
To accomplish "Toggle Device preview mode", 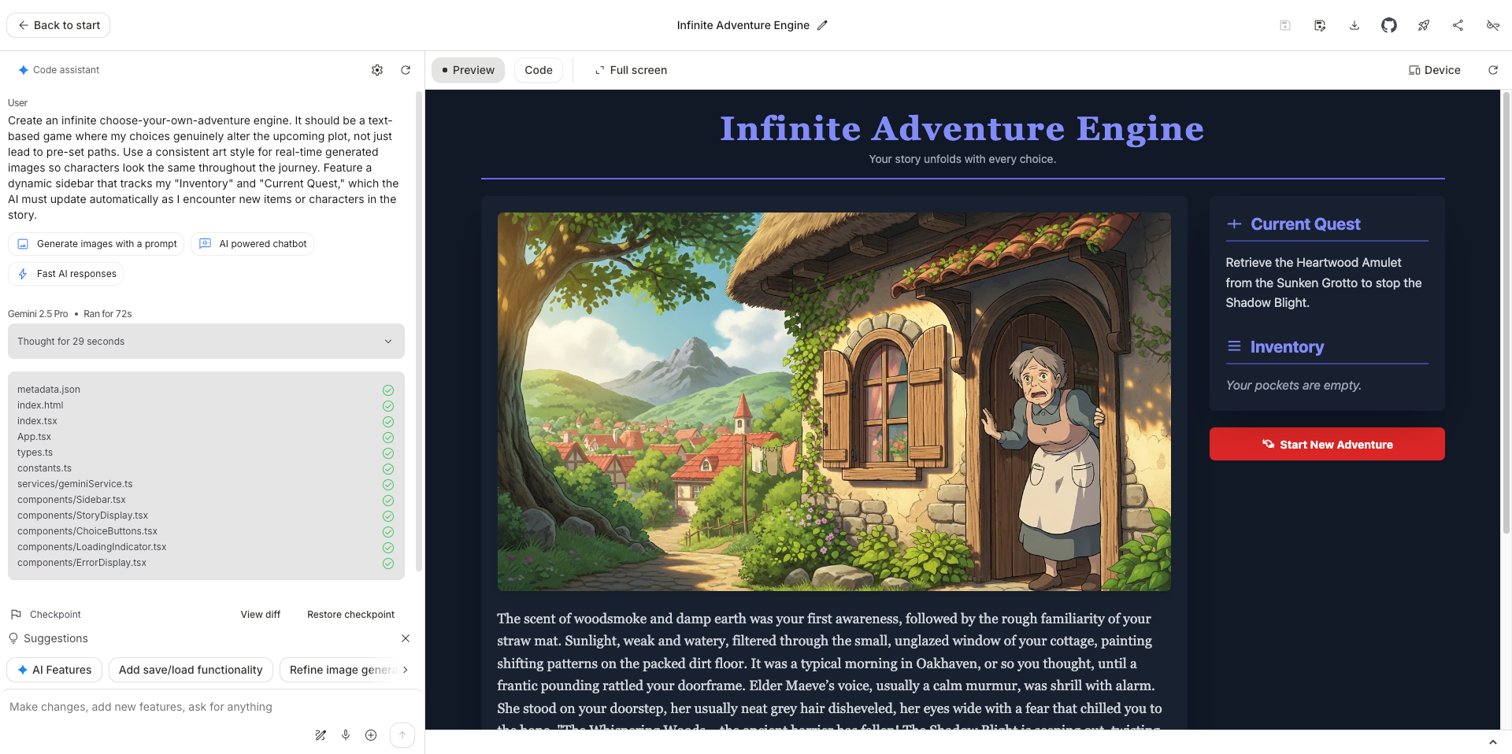I will point(1434,70).
